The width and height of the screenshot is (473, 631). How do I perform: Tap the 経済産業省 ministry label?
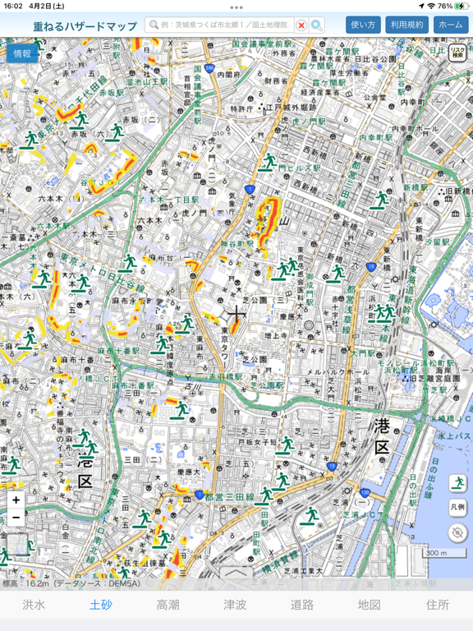coord(320,92)
